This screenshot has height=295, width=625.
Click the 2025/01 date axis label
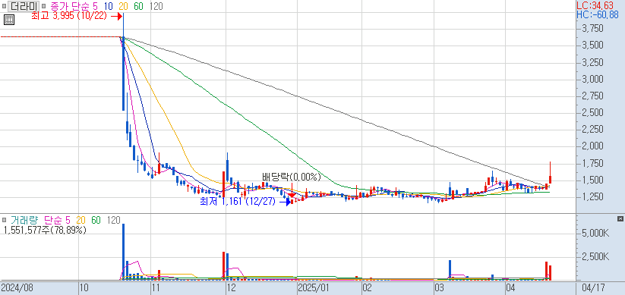coord(313,287)
